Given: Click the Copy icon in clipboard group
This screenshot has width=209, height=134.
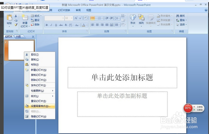Looking at the screenshot, I should (x=16, y=20).
